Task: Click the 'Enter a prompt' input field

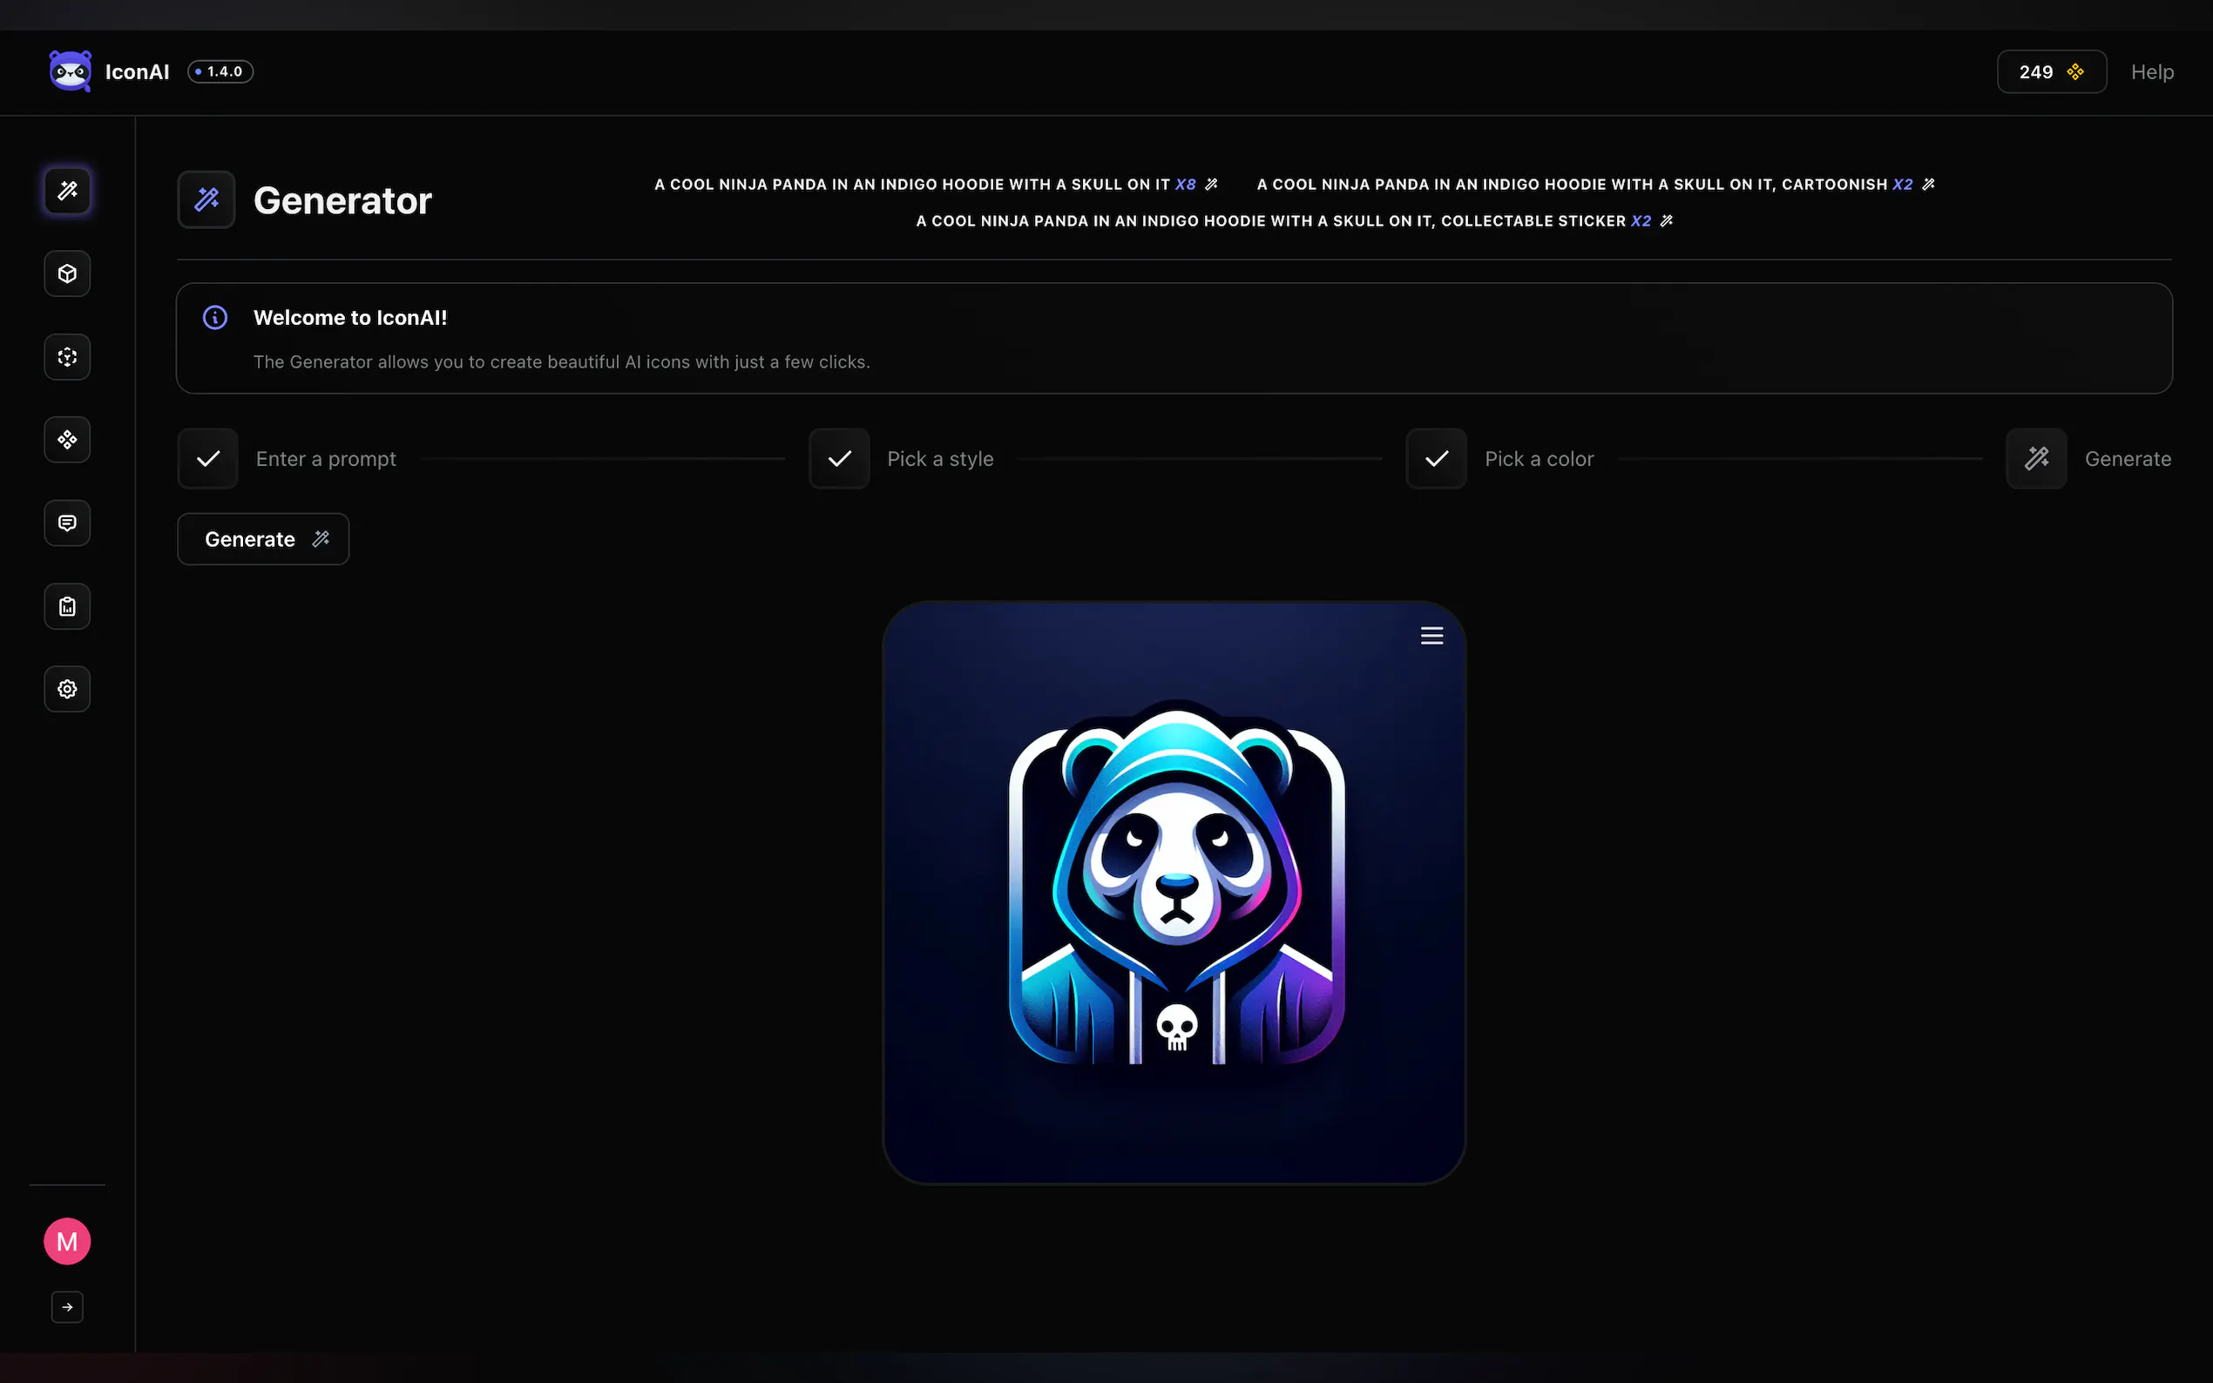Action: (x=327, y=458)
